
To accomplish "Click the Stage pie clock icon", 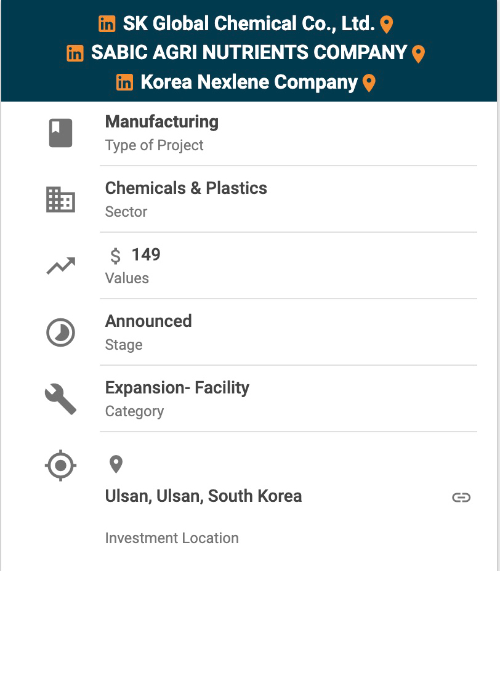I will coord(60,332).
